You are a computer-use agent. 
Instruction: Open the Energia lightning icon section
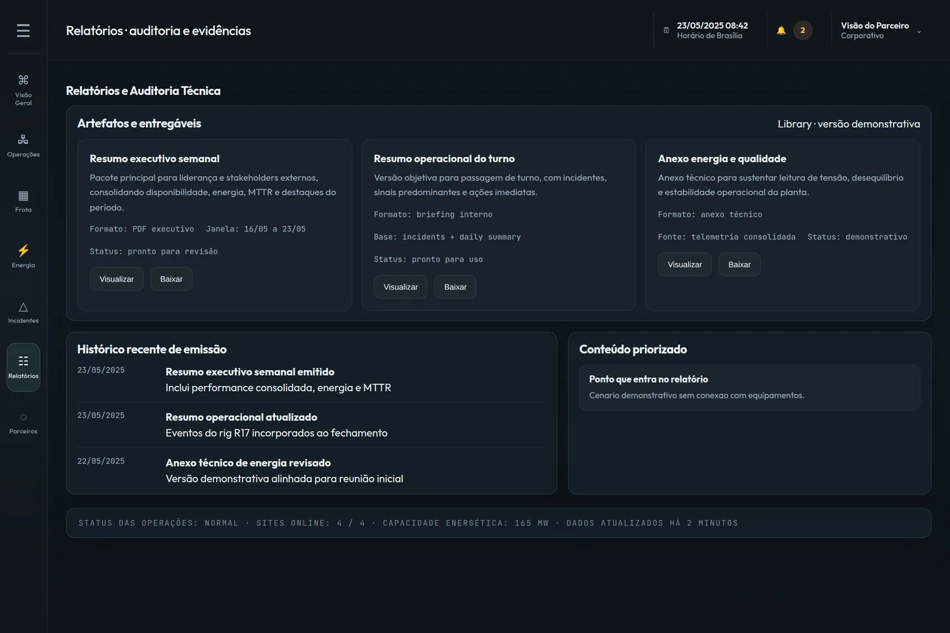coord(23,256)
